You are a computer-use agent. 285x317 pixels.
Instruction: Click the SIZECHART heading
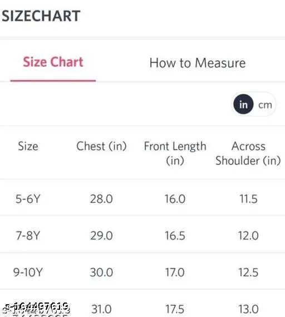pos(41,16)
